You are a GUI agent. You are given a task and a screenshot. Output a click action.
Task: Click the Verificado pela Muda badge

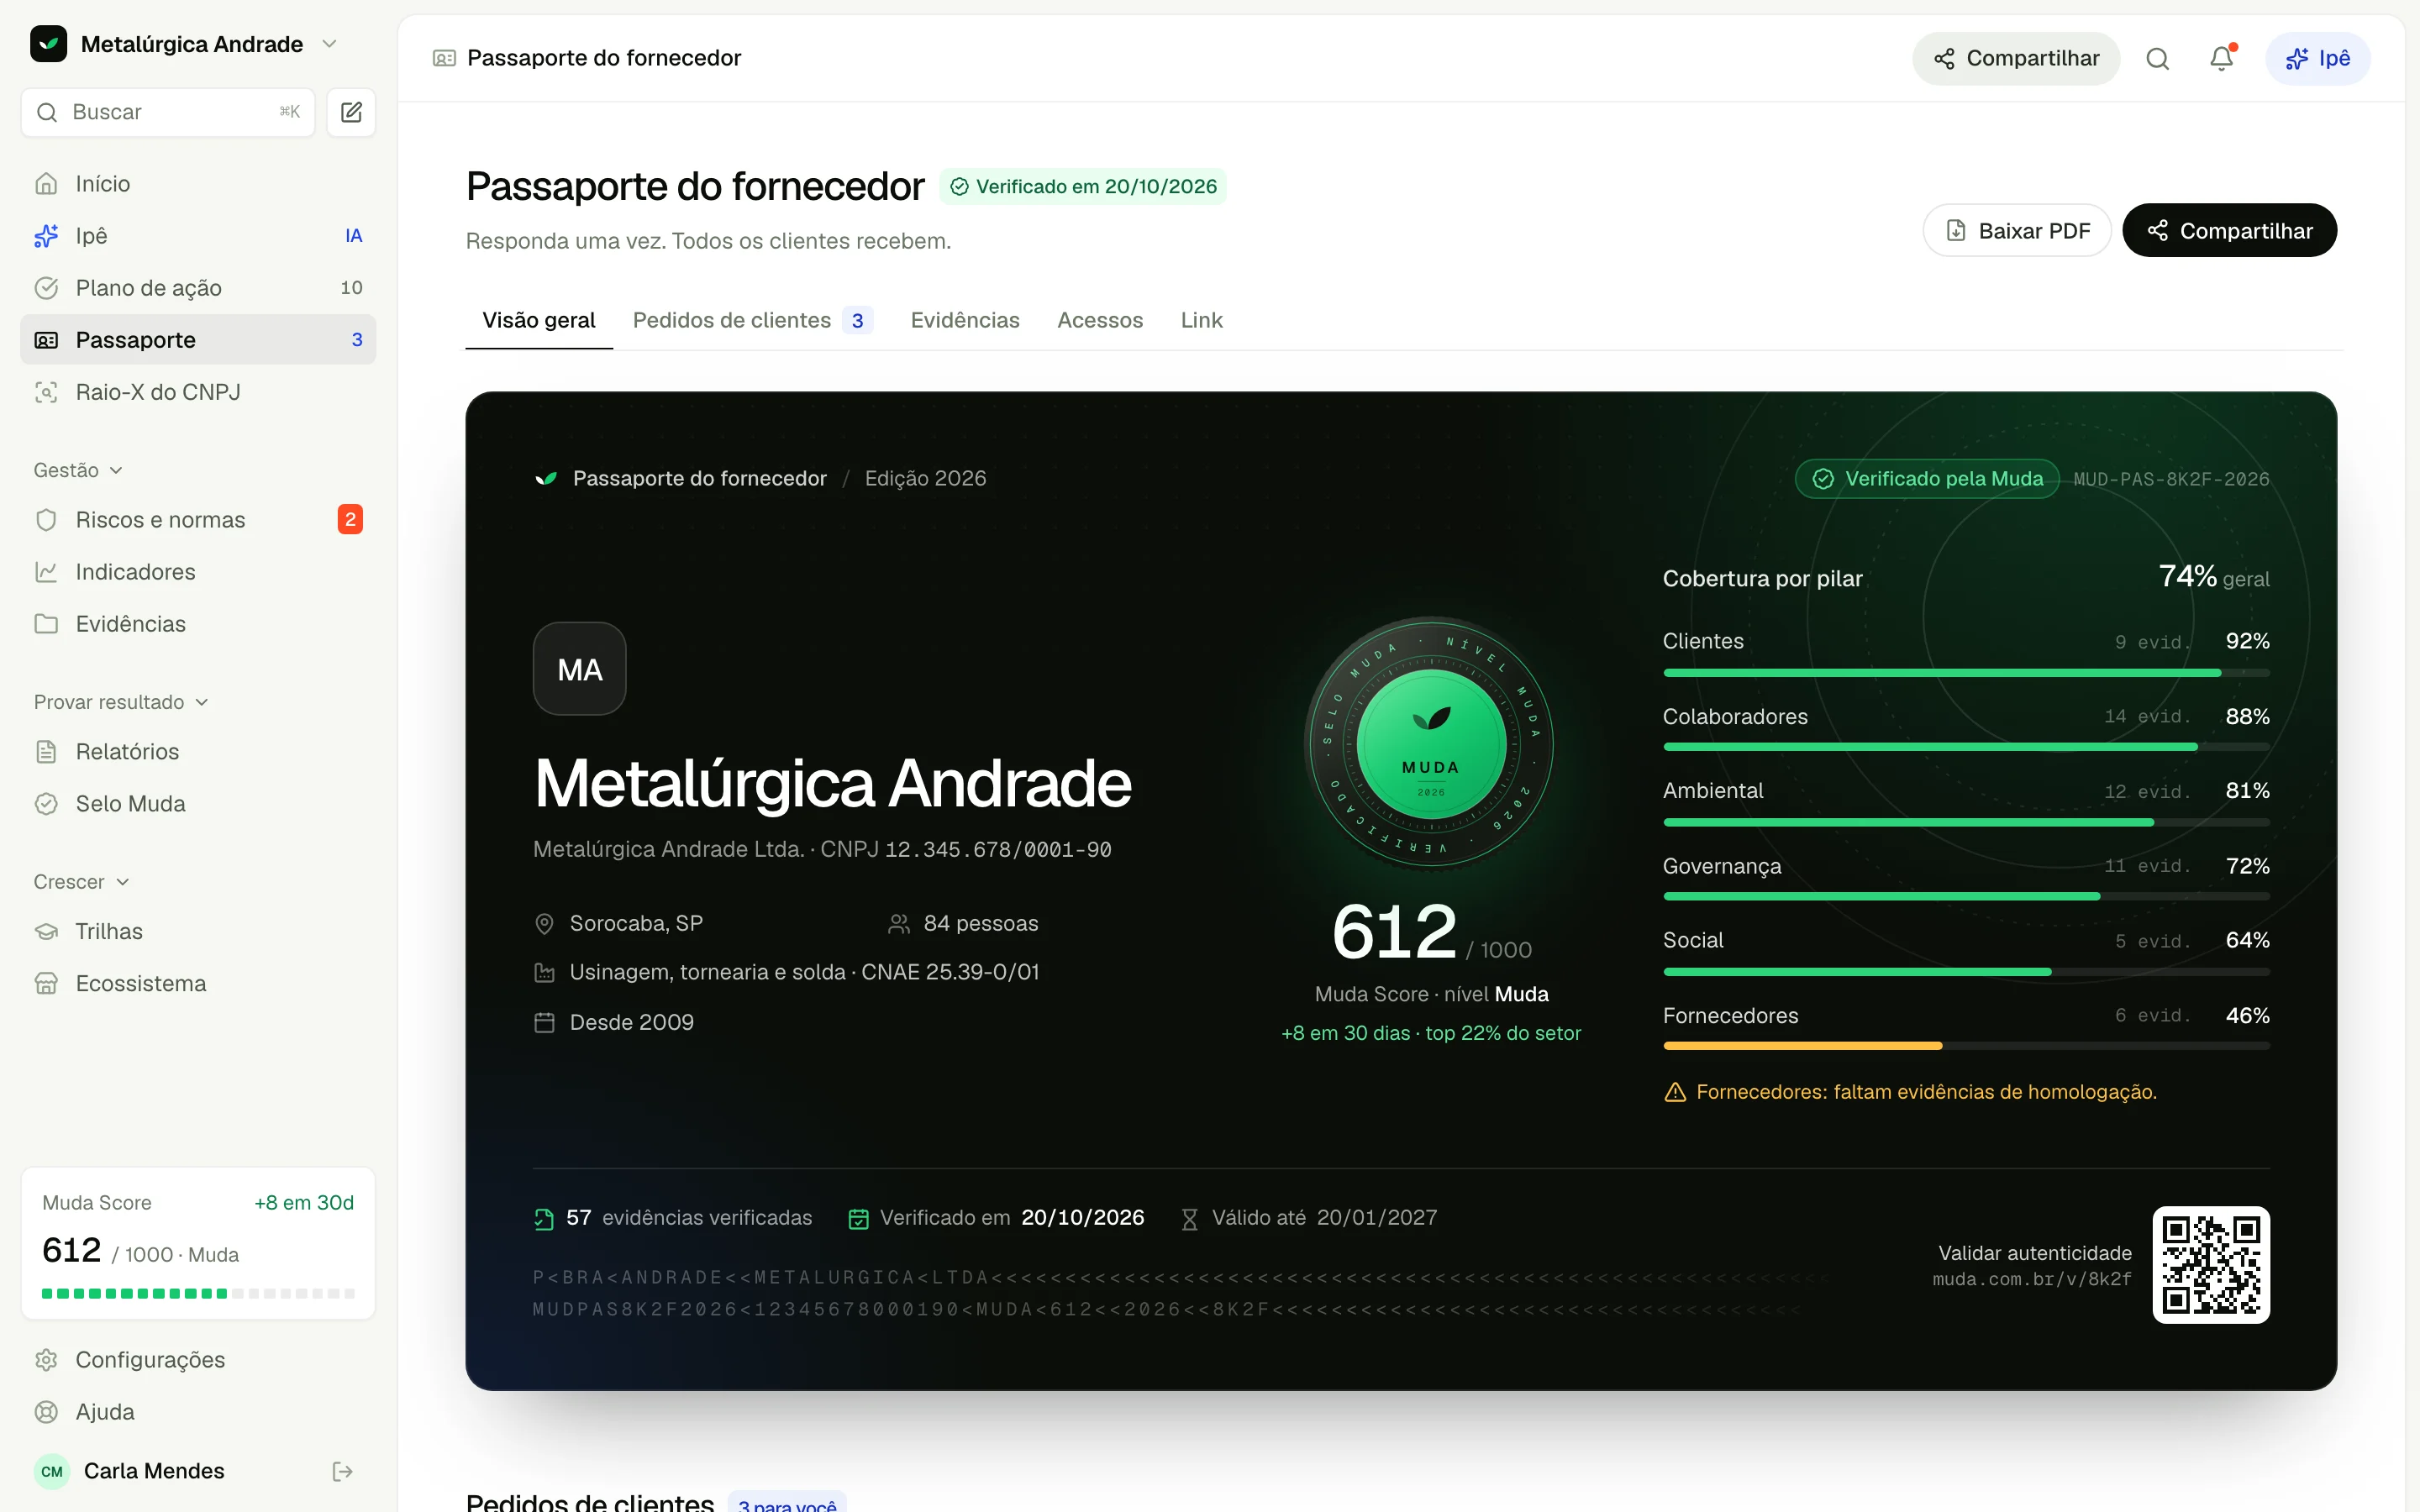tap(1927, 479)
